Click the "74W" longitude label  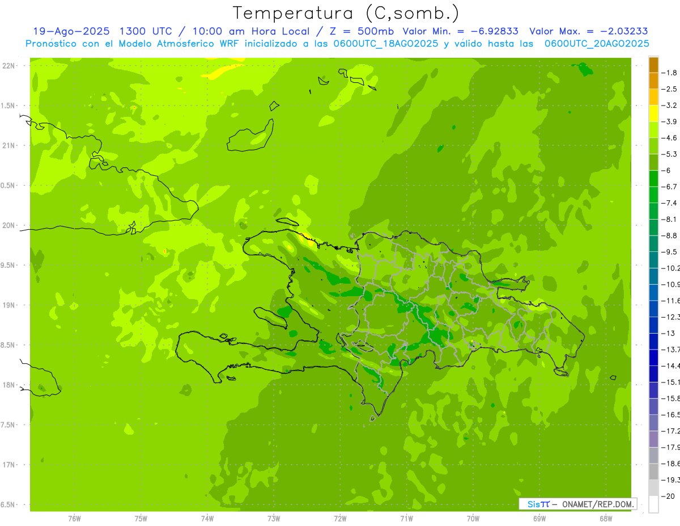[x=207, y=518]
